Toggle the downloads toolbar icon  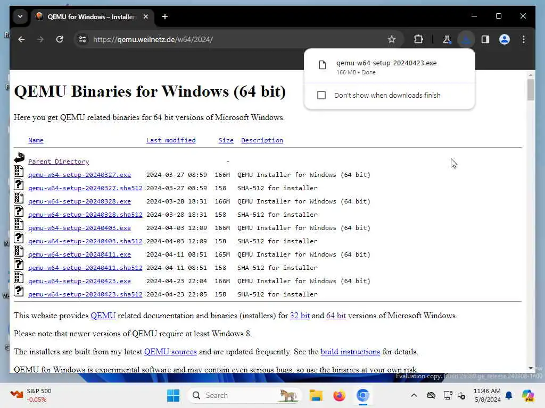coord(466,39)
